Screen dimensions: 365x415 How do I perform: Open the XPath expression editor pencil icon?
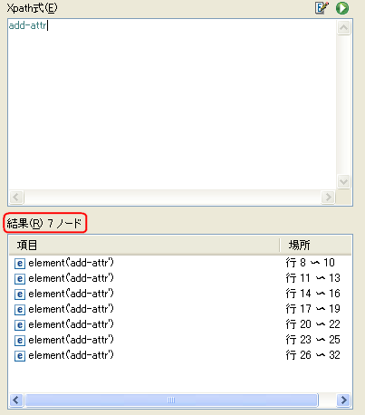tap(322, 8)
